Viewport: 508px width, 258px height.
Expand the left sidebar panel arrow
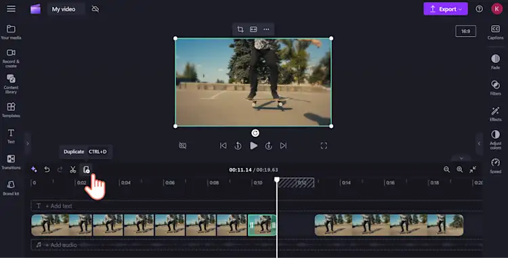[x=28, y=144]
